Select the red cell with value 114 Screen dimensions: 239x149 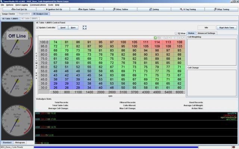(x=157, y=42)
